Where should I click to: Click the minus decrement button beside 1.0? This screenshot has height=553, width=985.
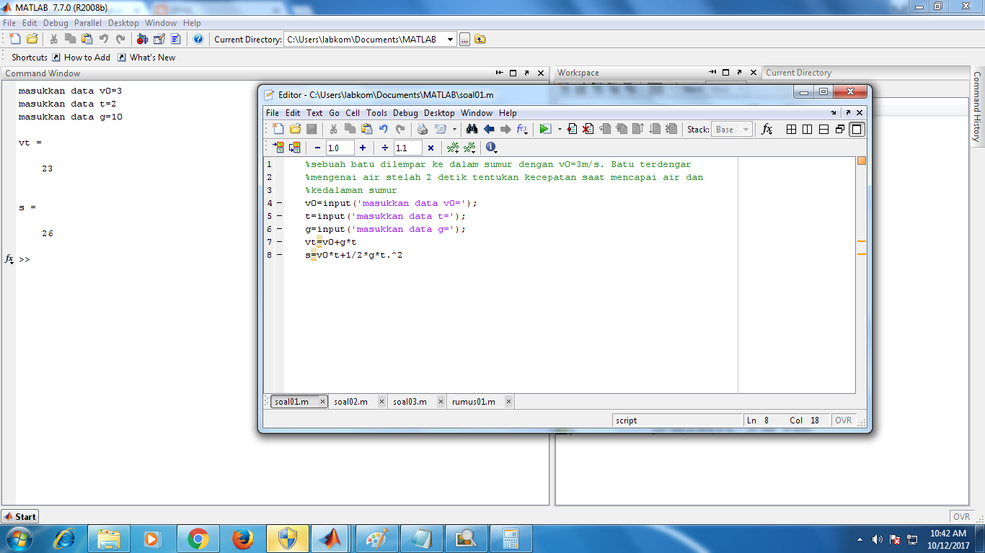pos(317,148)
